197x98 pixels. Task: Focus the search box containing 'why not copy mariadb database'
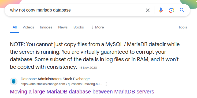tap(75, 10)
